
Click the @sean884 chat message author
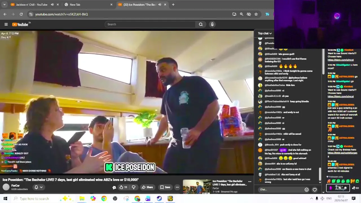(270, 164)
